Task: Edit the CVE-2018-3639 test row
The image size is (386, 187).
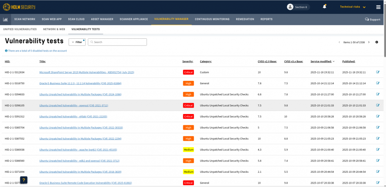Action: 378,172
